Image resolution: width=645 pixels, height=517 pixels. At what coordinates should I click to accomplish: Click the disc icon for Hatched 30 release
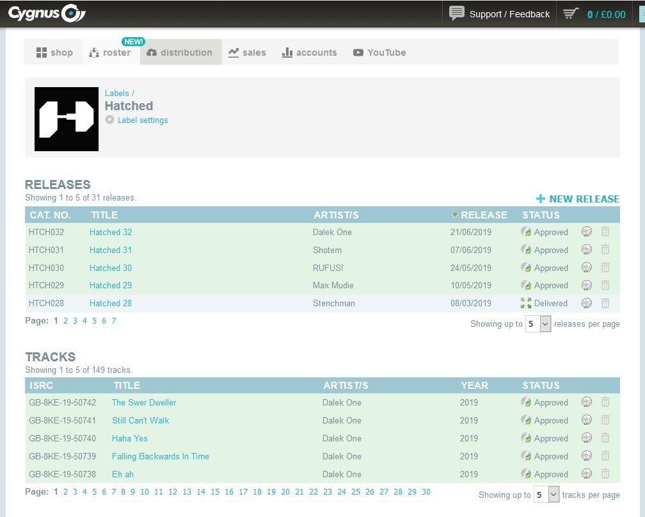pyautogui.click(x=587, y=268)
